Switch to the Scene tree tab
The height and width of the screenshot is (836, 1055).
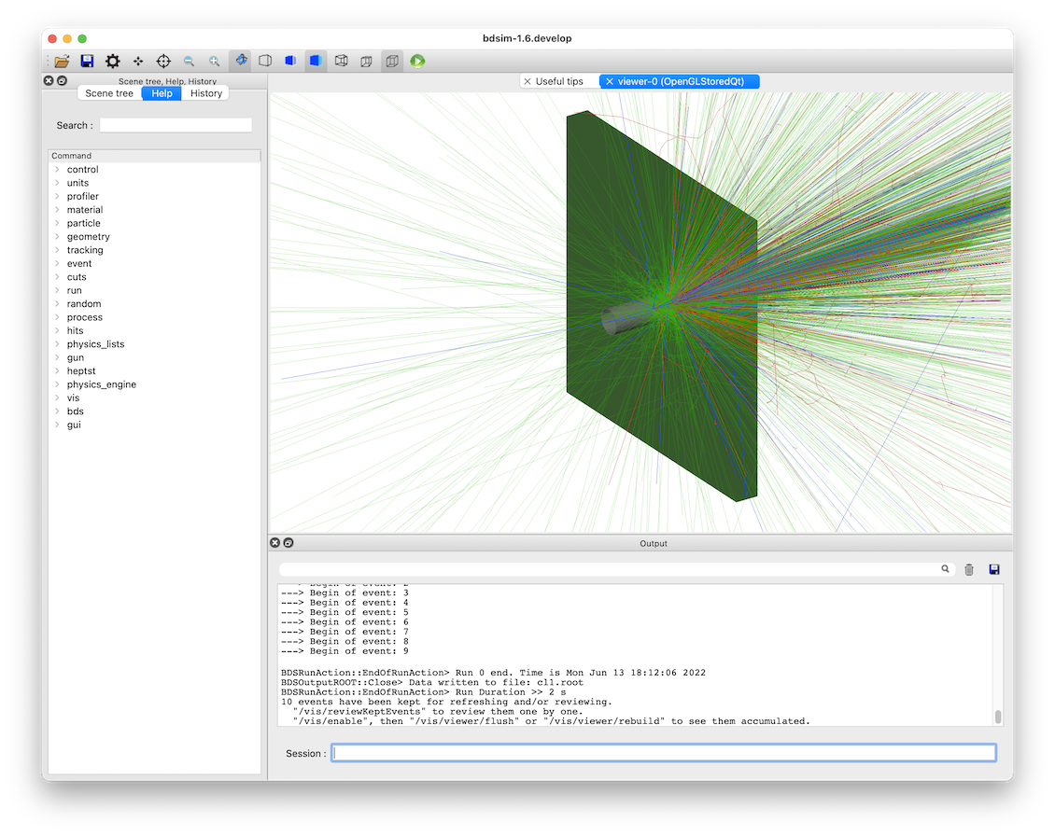(109, 93)
